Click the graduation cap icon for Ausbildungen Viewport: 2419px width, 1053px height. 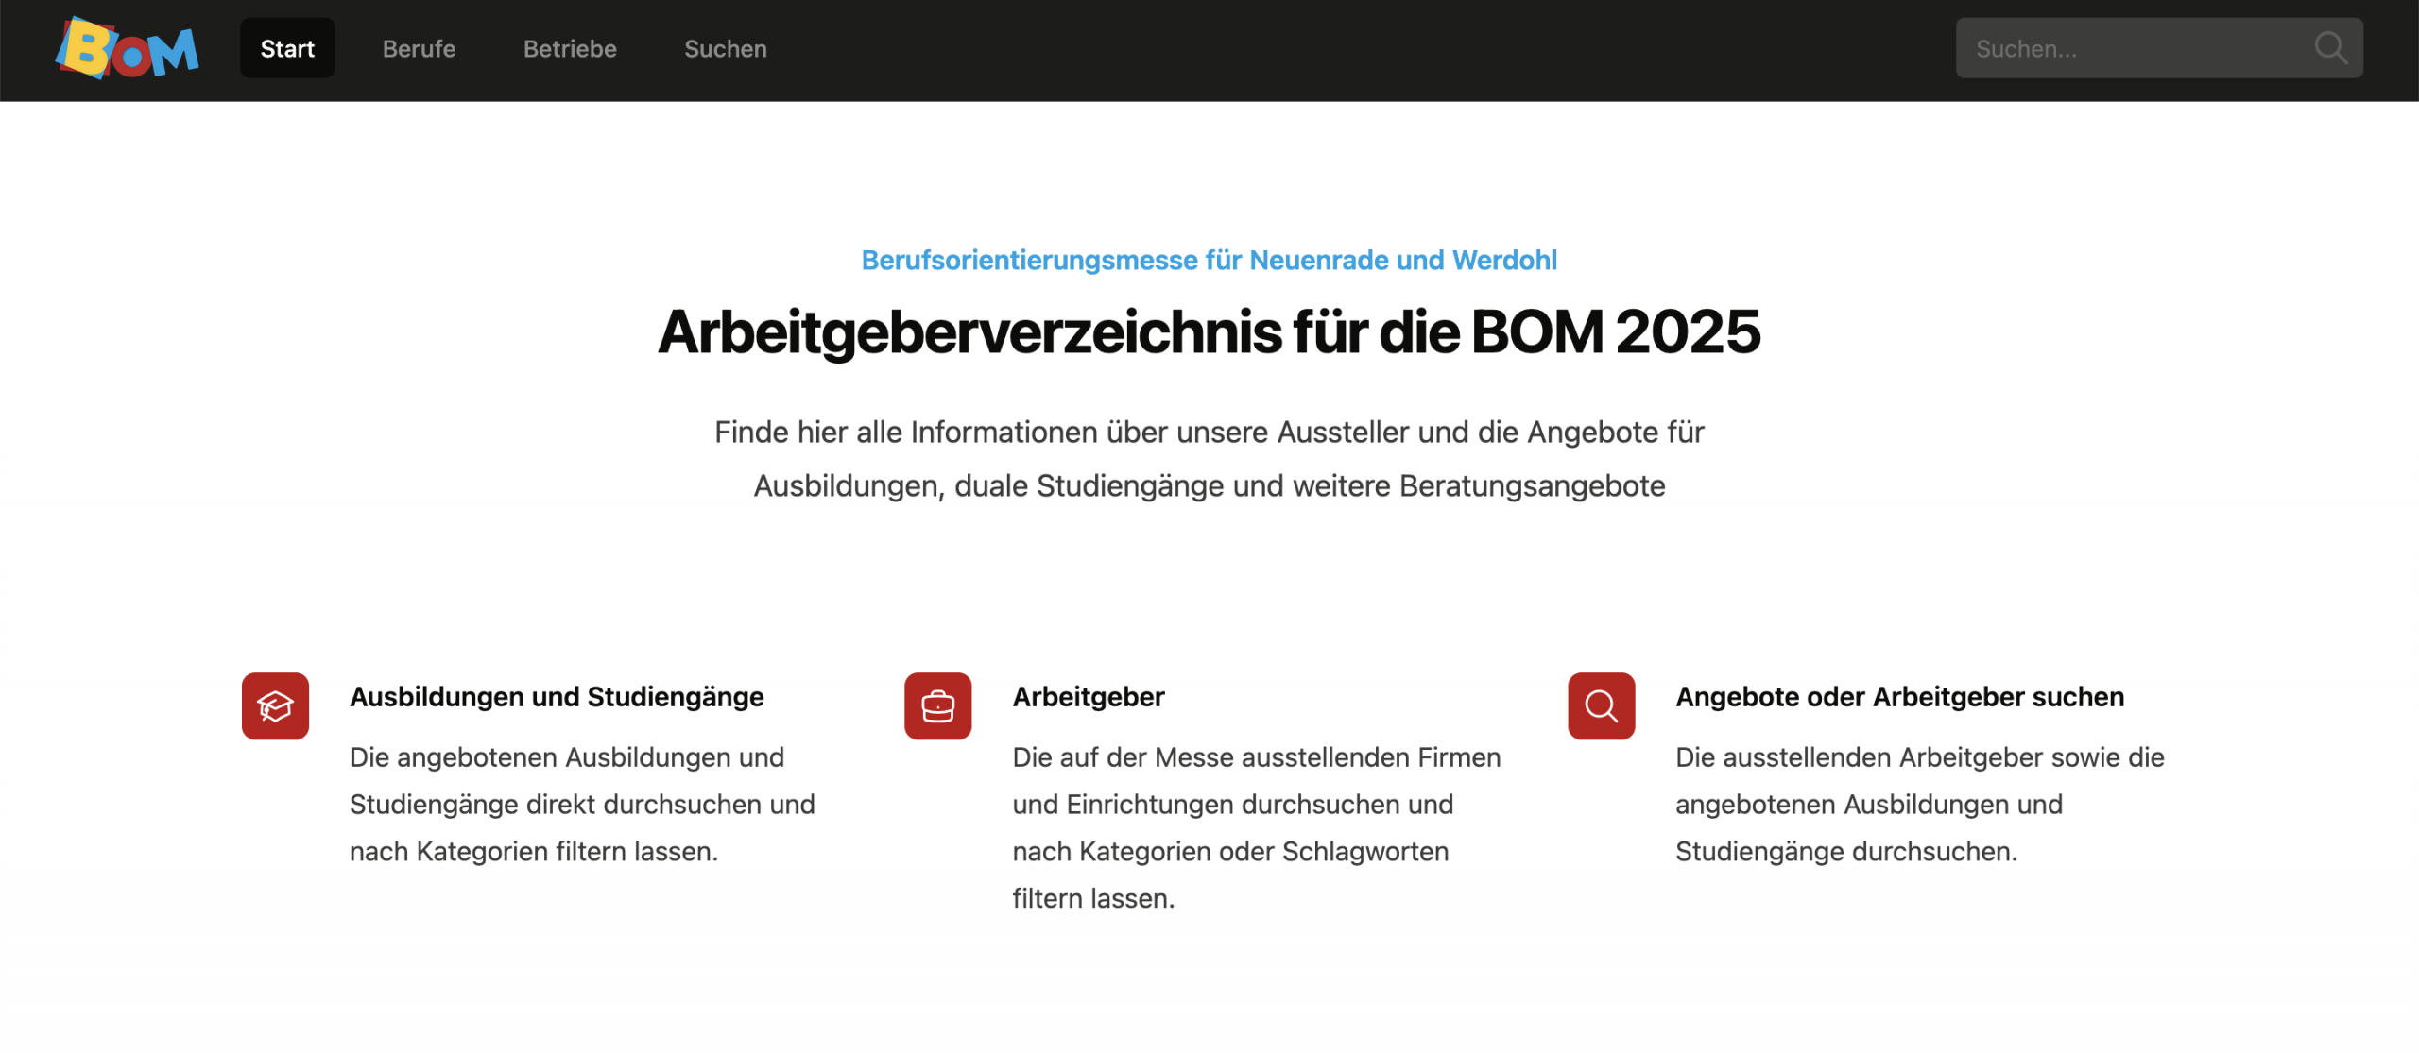click(x=275, y=705)
